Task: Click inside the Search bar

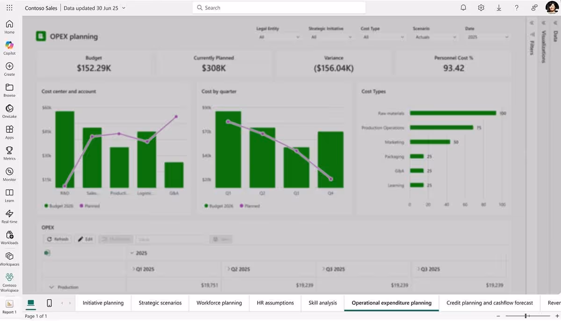Action: click(278, 7)
